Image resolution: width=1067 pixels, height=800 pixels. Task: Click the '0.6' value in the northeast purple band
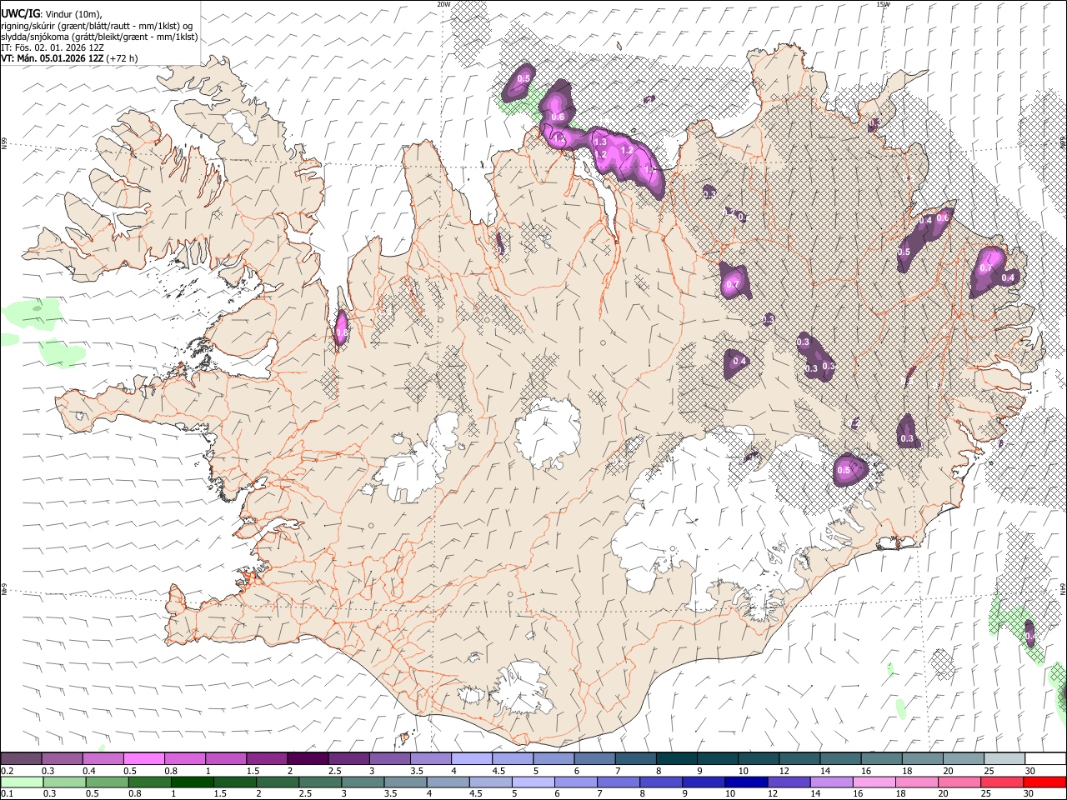coord(943,217)
